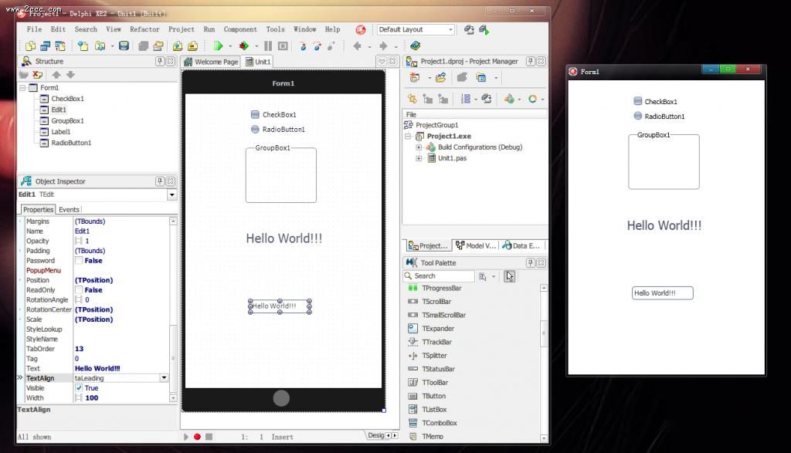Collapse the Form1 node in the Structure tree
The image size is (791, 453).
click(x=22, y=88)
